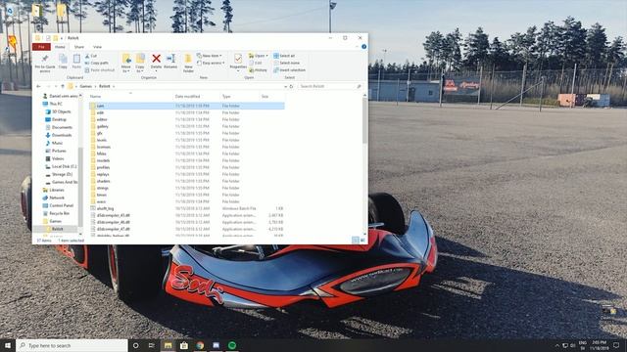Open Spotify from the taskbar

point(232,345)
